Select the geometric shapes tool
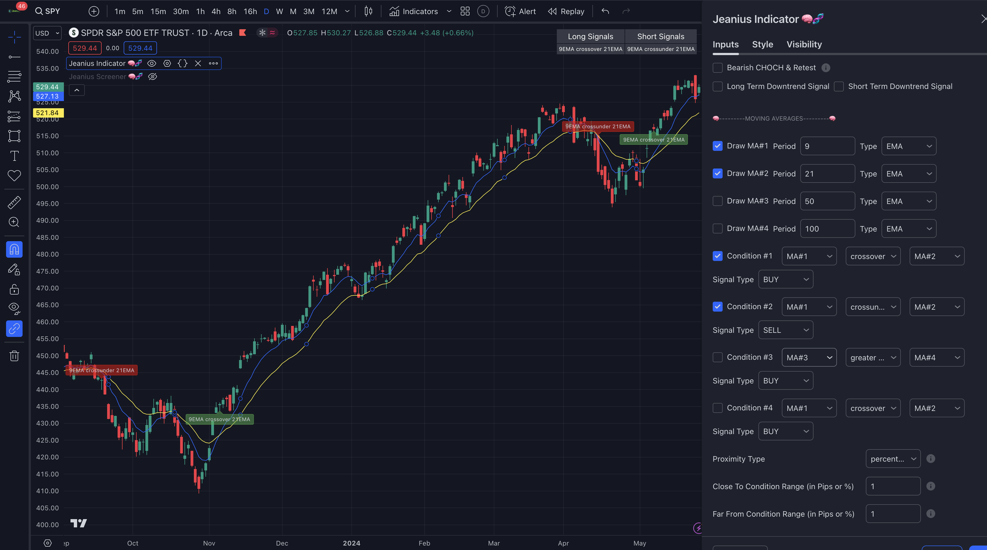The image size is (987, 550). [14, 136]
